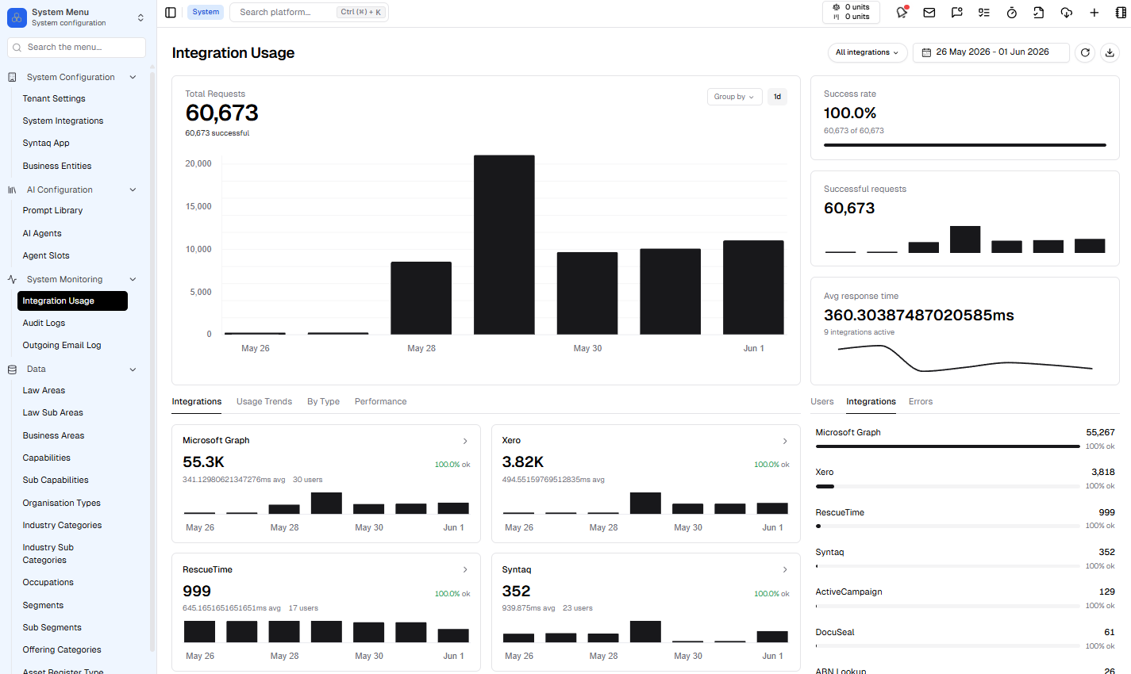Open RescueTime card arrow
This screenshot has width=1131, height=674.
[465, 569]
